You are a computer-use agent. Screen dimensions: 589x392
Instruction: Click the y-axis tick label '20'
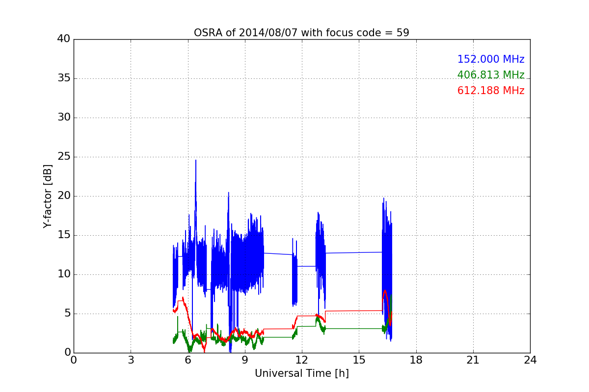pos(64,196)
